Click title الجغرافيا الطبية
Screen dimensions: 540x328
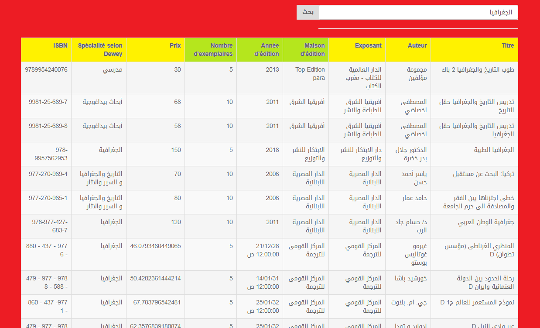pos(494,150)
